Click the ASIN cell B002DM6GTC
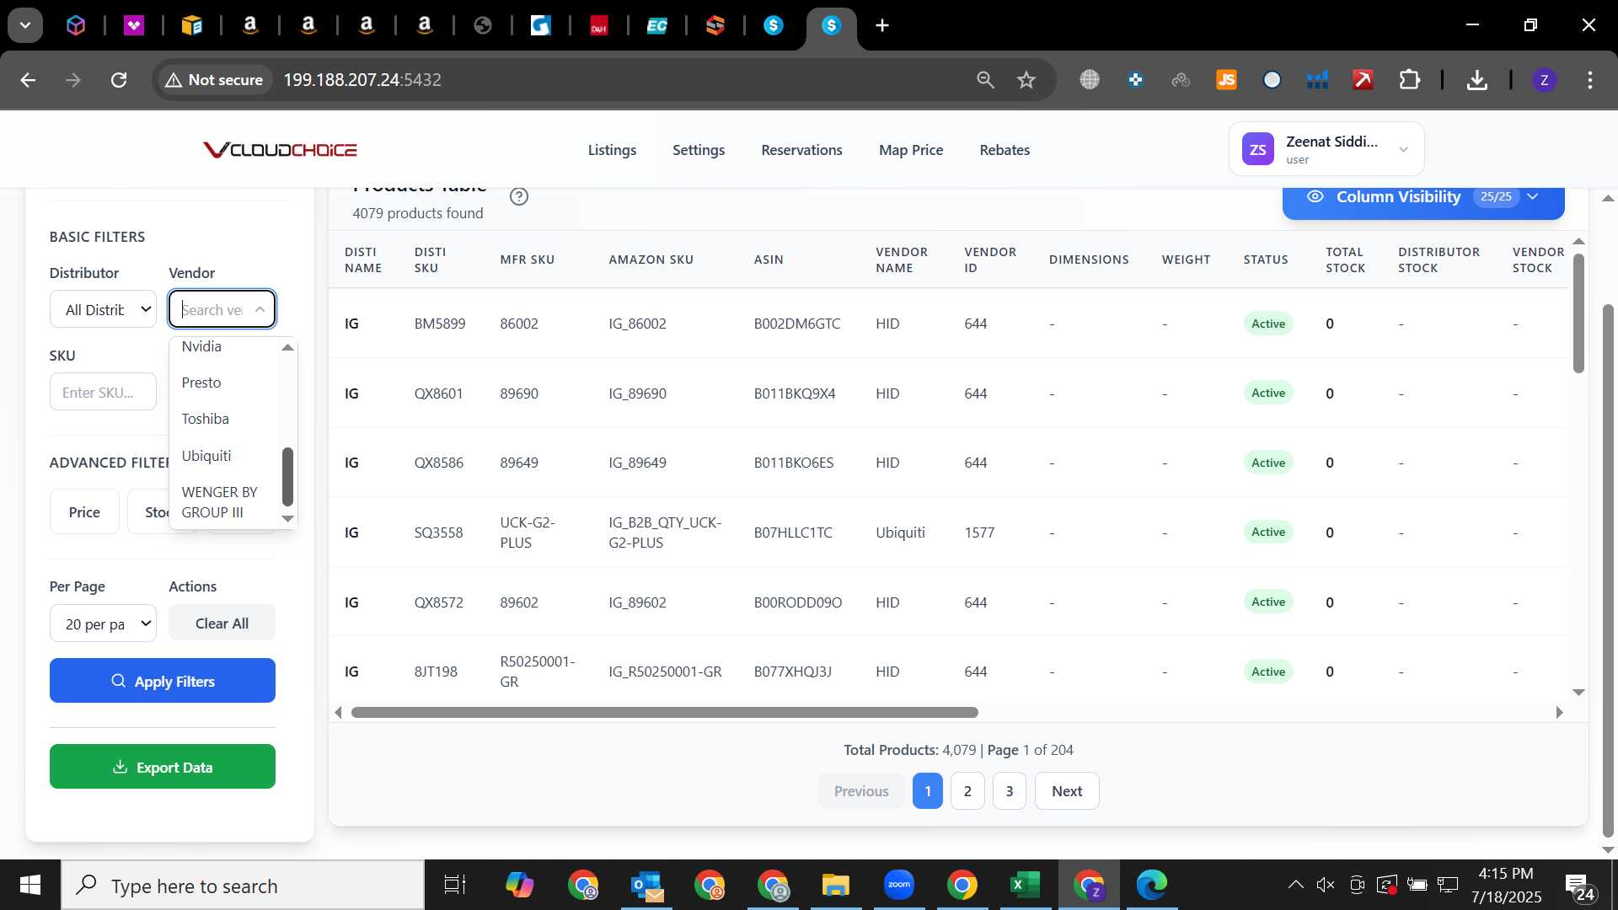The width and height of the screenshot is (1618, 910). pyautogui.click(x=796, y=324)
